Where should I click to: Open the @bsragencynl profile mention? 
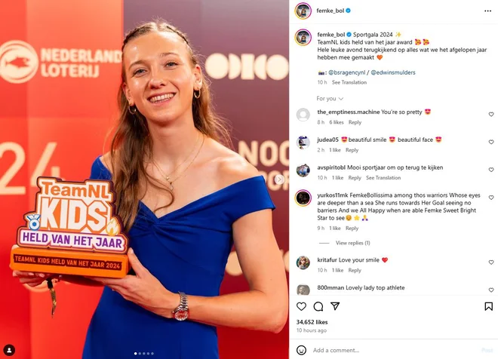click(347, 72)
